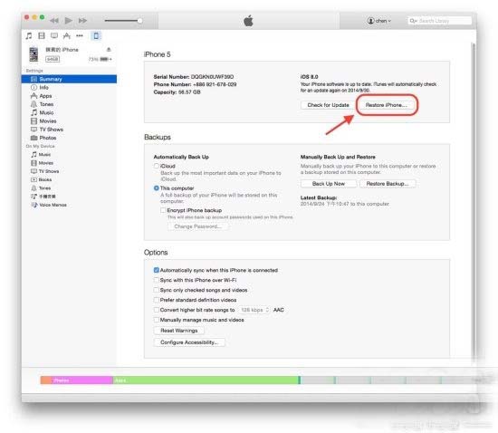Screen dimensions: 498x433
Task: Enable Prefer standard definition videos
Action: tap(157, 300)
